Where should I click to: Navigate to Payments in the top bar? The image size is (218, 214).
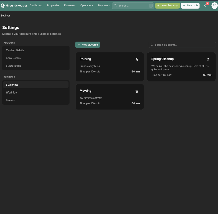click(104, 5)
